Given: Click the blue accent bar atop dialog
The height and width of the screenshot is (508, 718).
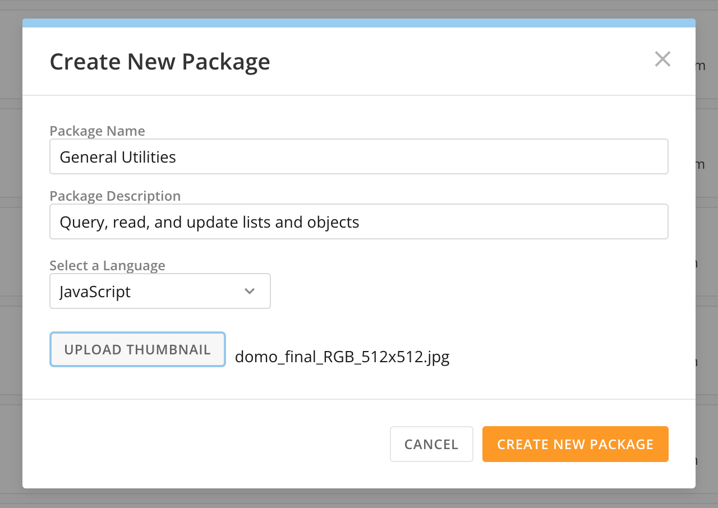Looking at the screenshot, I should click(x=359, y=23).
